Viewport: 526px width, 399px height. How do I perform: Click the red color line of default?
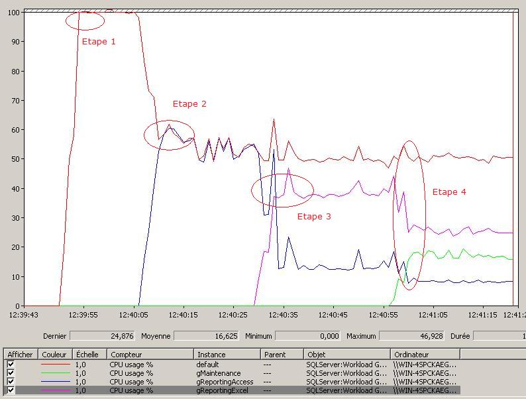[54, 365]
